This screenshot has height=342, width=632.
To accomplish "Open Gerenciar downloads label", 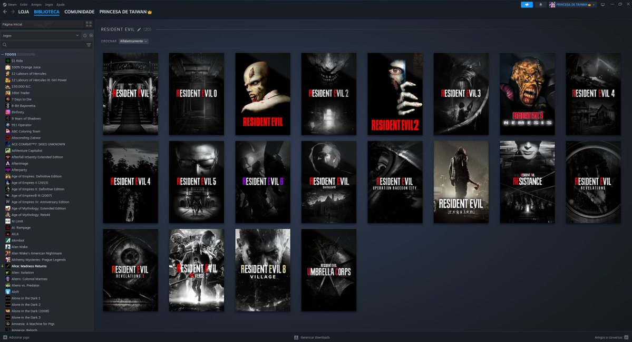I will tap(315, 337).
